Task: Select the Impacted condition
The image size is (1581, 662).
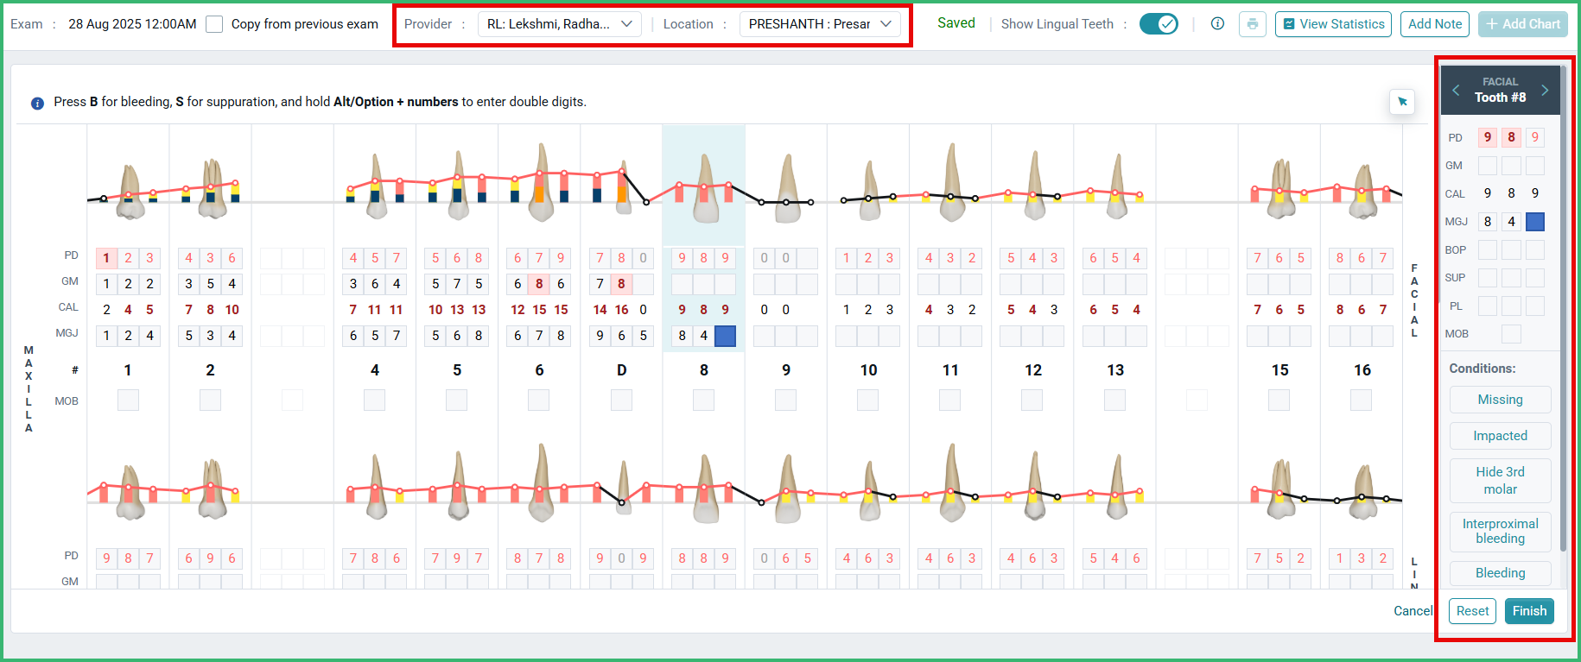Action: pos(1501,436)
